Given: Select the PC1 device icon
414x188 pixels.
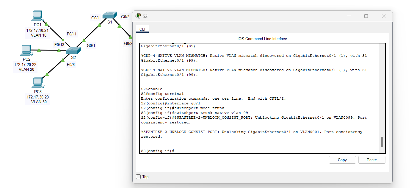Looking at the screenshot, I should click(37, 15).
